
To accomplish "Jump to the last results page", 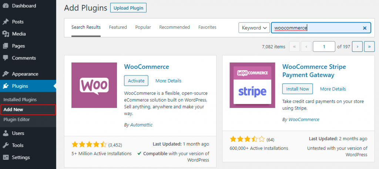I will (369, 47).
